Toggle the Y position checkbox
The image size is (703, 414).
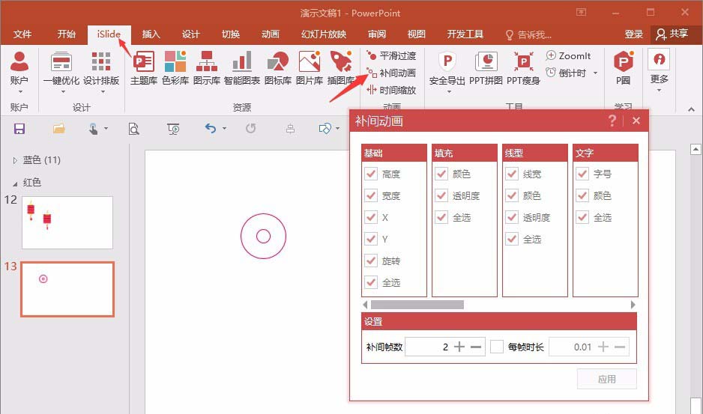371,240
